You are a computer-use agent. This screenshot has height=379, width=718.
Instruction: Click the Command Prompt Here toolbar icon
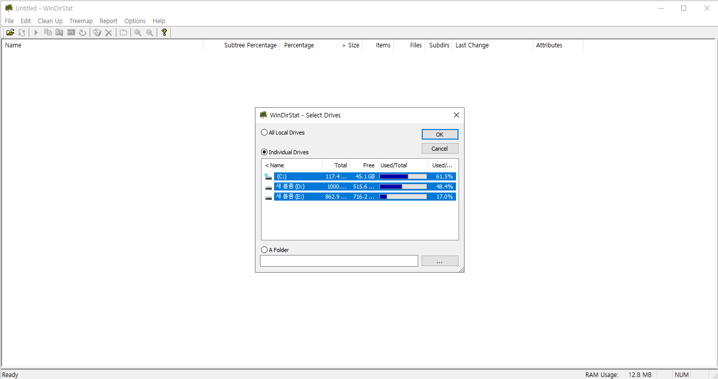(x=71, y=32)
